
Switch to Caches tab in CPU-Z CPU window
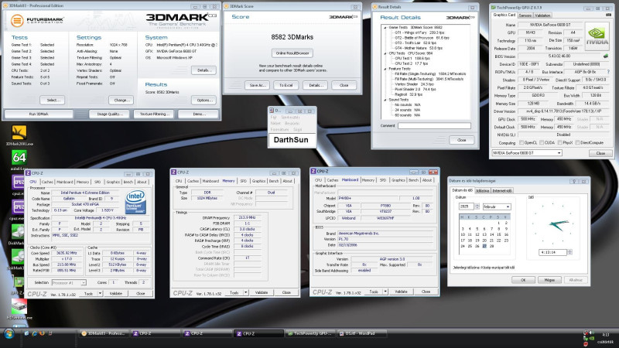[47, 182]
